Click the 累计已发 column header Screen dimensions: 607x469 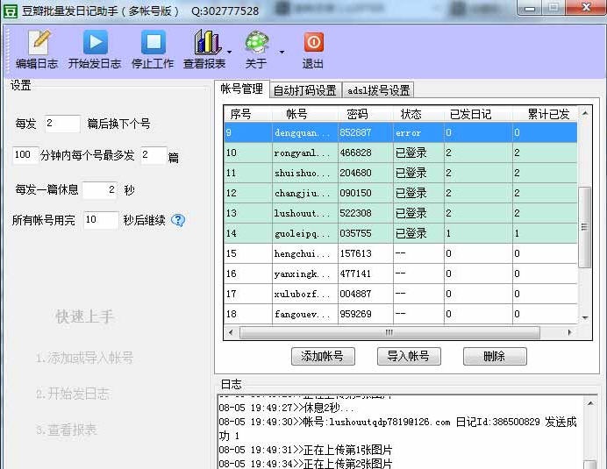pos(545,114)
